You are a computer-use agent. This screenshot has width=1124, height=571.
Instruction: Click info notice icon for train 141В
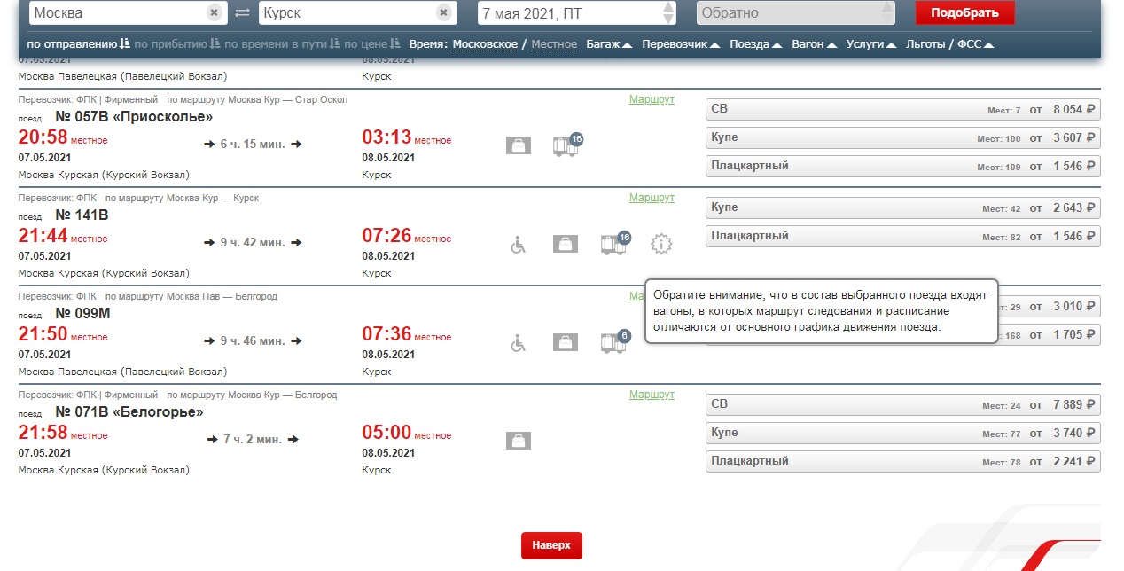click(x=661, y=244)
